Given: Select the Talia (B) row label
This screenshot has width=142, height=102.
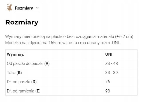Looking at the screenshot, I should pyautogui.click(x=14, y=72).
